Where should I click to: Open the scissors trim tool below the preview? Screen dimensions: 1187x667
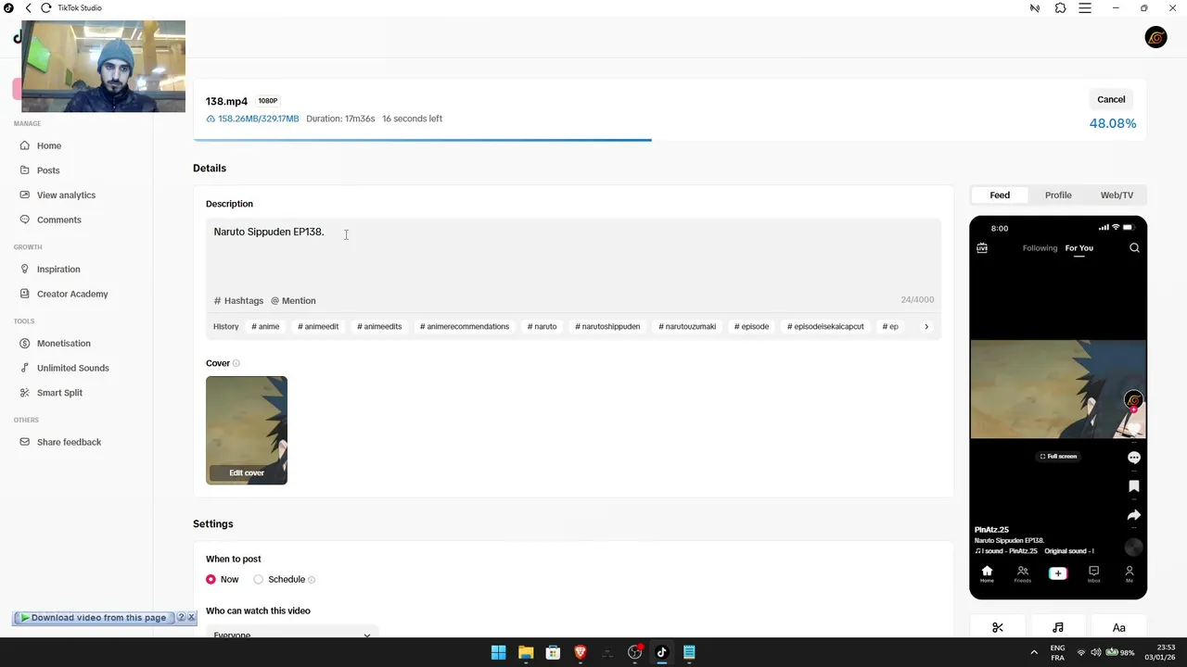point(998,627)
